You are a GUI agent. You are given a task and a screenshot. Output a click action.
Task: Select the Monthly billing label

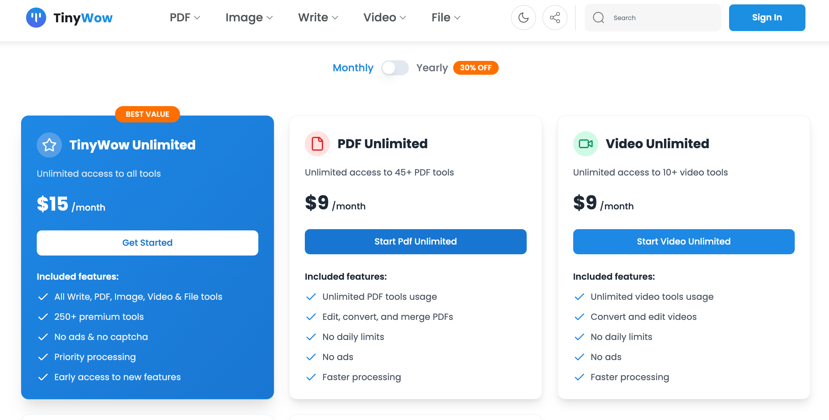(353, 68)
